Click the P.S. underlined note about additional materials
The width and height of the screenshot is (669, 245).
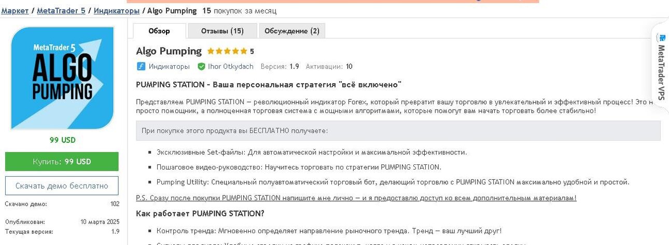point(356,197)
